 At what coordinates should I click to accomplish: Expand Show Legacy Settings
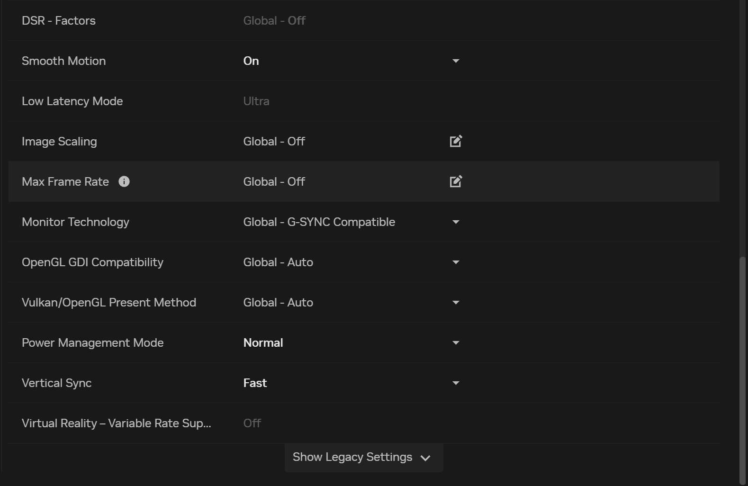pos(363,457)
